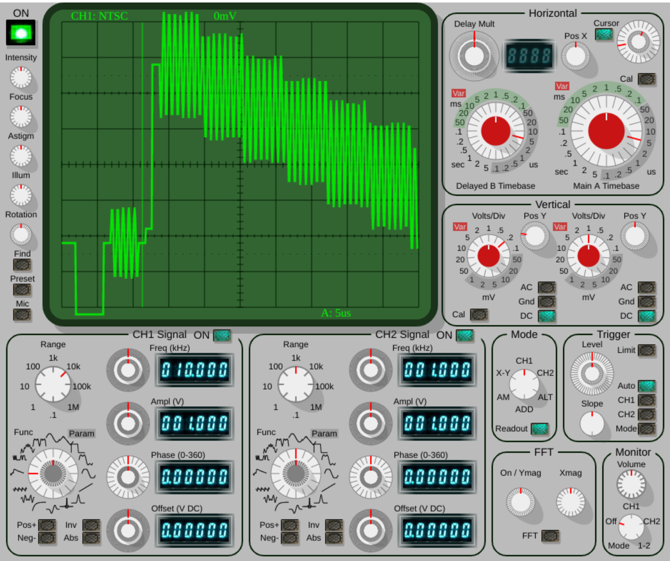Click the second channel Volts/Div dial

(x=588, y=256)
